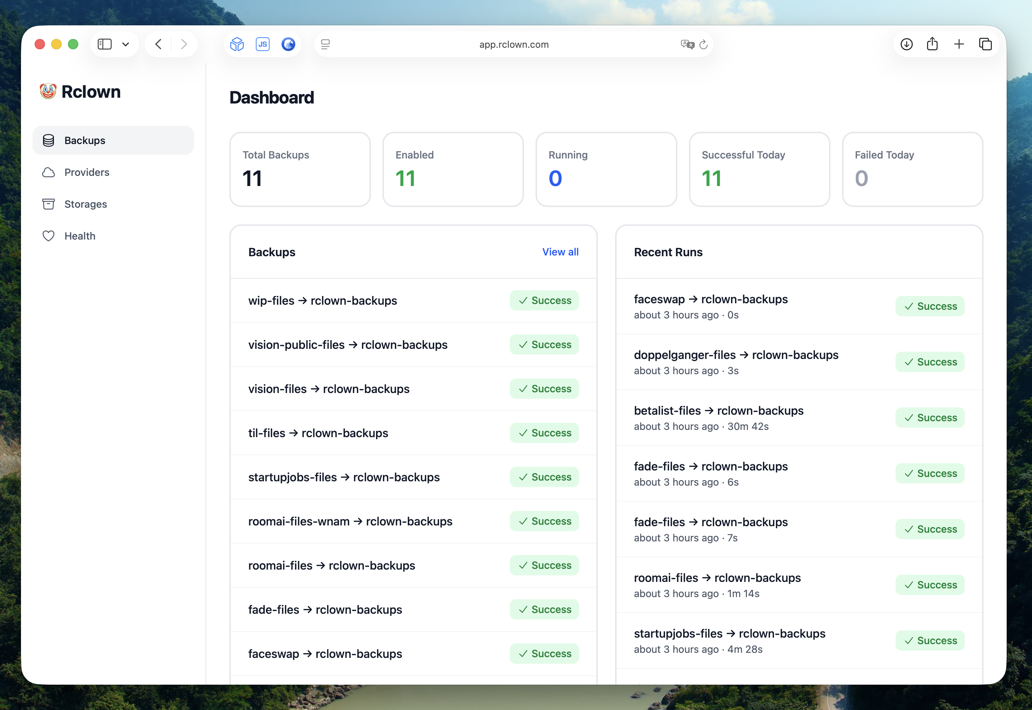Screen dimensions: 1032x710
Task: Reload the page with refresh icon
Action: point(703,45)
